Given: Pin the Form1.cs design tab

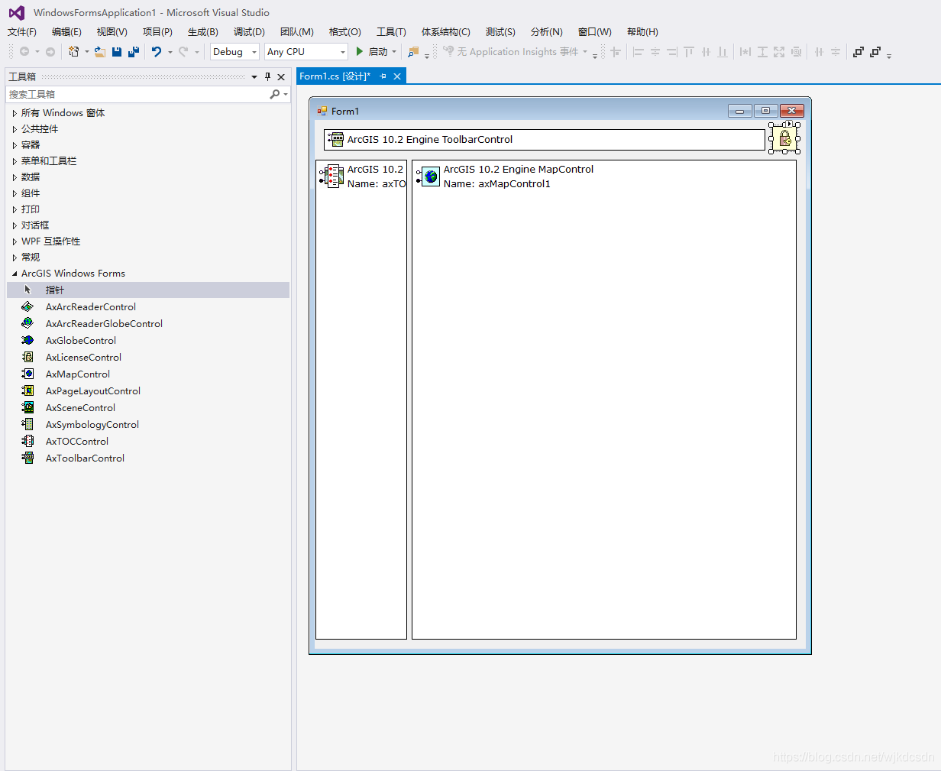Looking at the screenshot, I should 383,76.
